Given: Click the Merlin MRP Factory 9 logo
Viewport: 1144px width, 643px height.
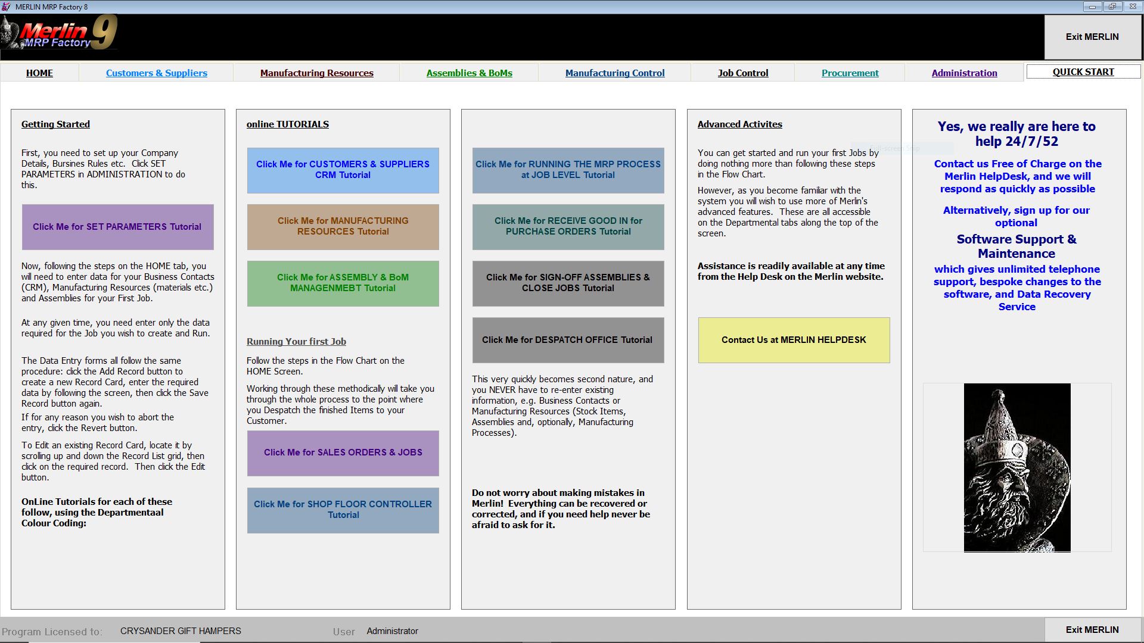Looking at the screenshot, I should pos(60,33).
